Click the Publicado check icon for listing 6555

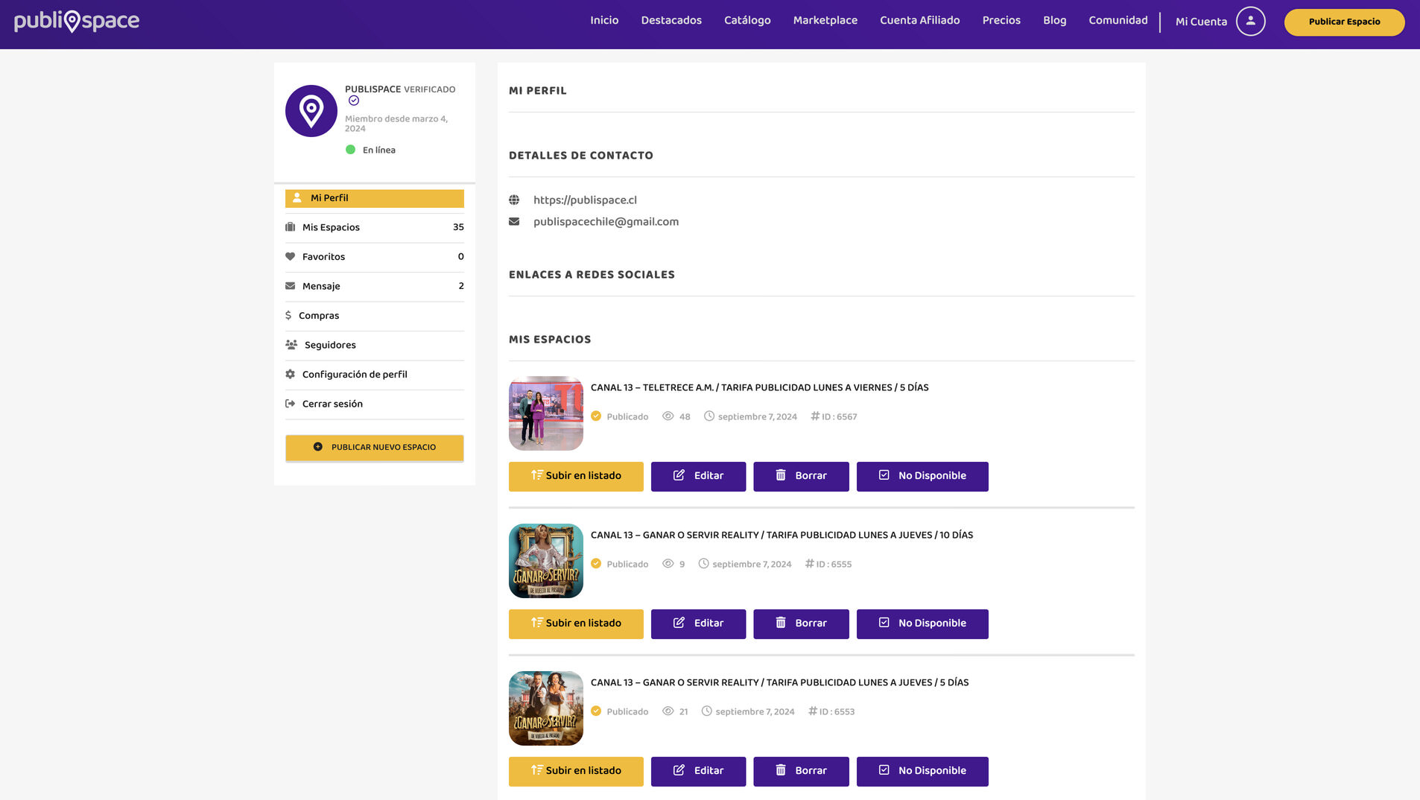coord(596,564)
